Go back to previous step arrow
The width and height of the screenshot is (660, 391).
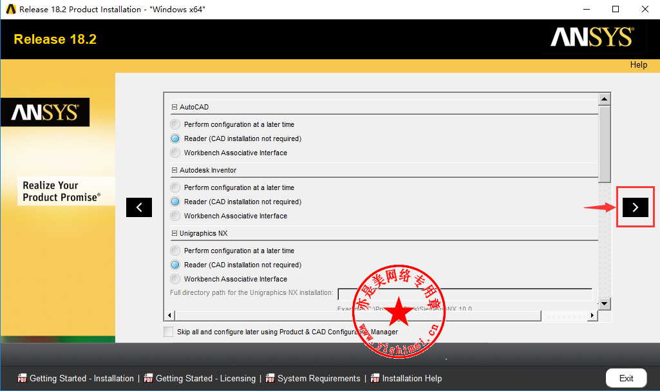click(x=139, y=207)
